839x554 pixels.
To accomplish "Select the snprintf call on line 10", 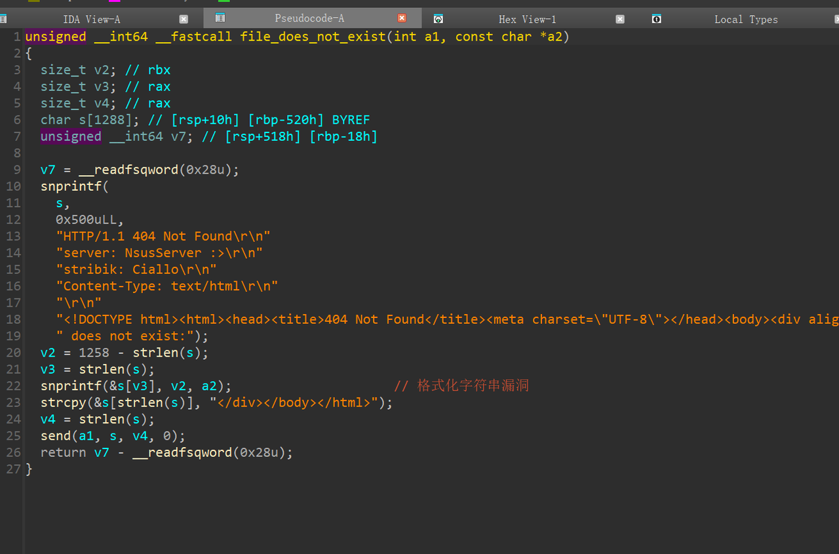I will pos(71,186).
